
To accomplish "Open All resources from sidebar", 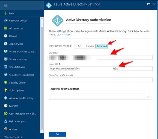I will [16, 28].
